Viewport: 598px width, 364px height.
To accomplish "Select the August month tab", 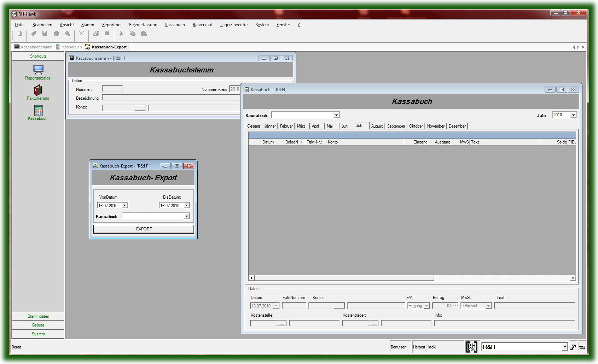I will coord(377,126).
